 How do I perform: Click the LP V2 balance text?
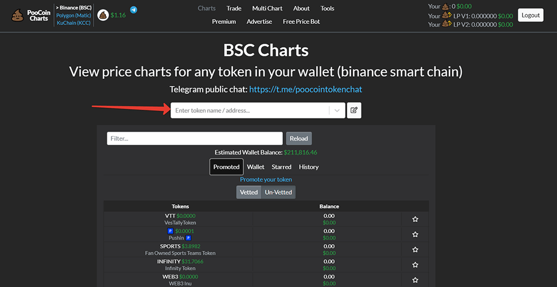(470, 24)
